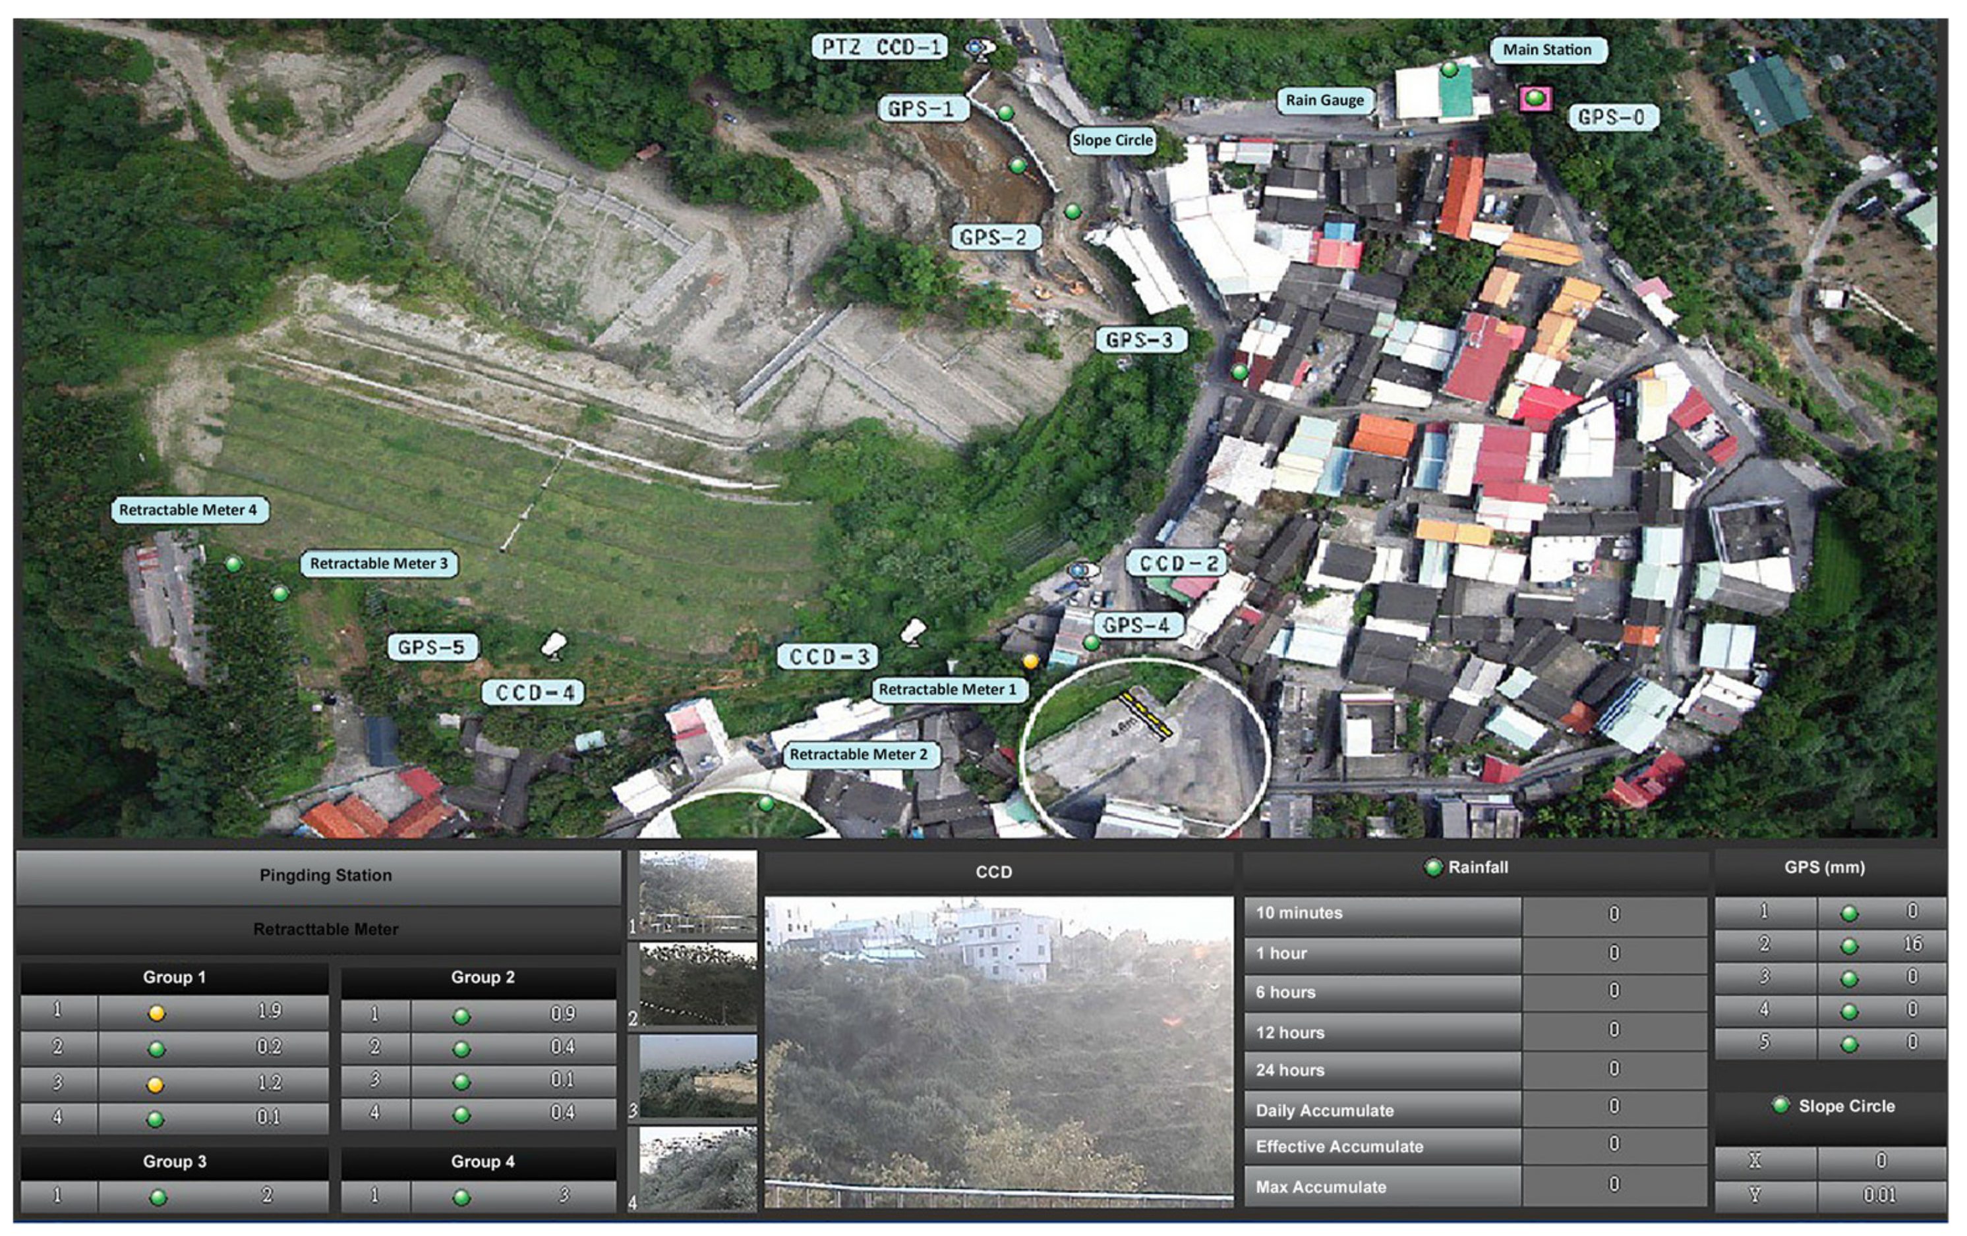The image size is (1967, 1236).
Task: Click Group 1 row 1 yellow status light
Action: pos(157,1013)
